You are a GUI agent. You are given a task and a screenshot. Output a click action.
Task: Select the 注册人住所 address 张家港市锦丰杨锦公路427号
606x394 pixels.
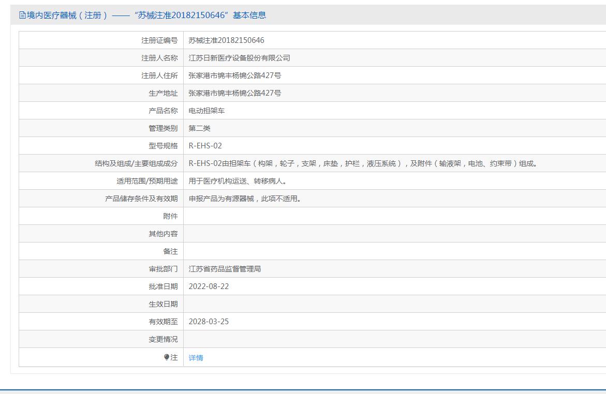(x=234, y=75)
